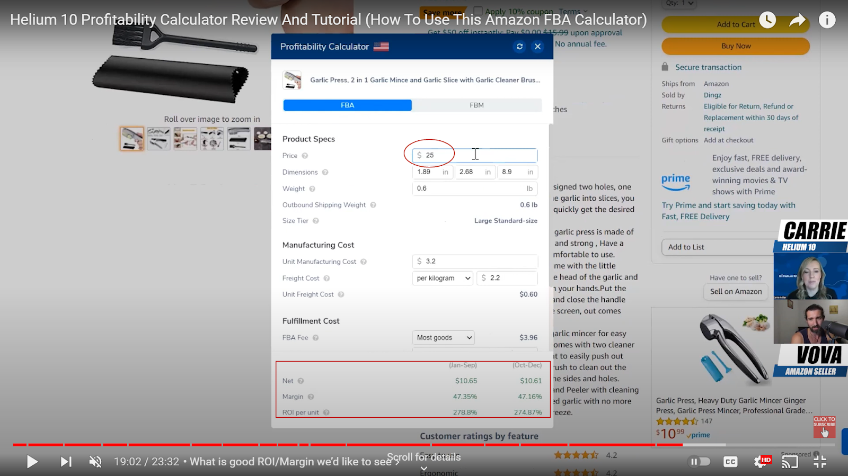Click help icon beside Size Tier
Screen dimensions: 848x476
pos(316,221)
